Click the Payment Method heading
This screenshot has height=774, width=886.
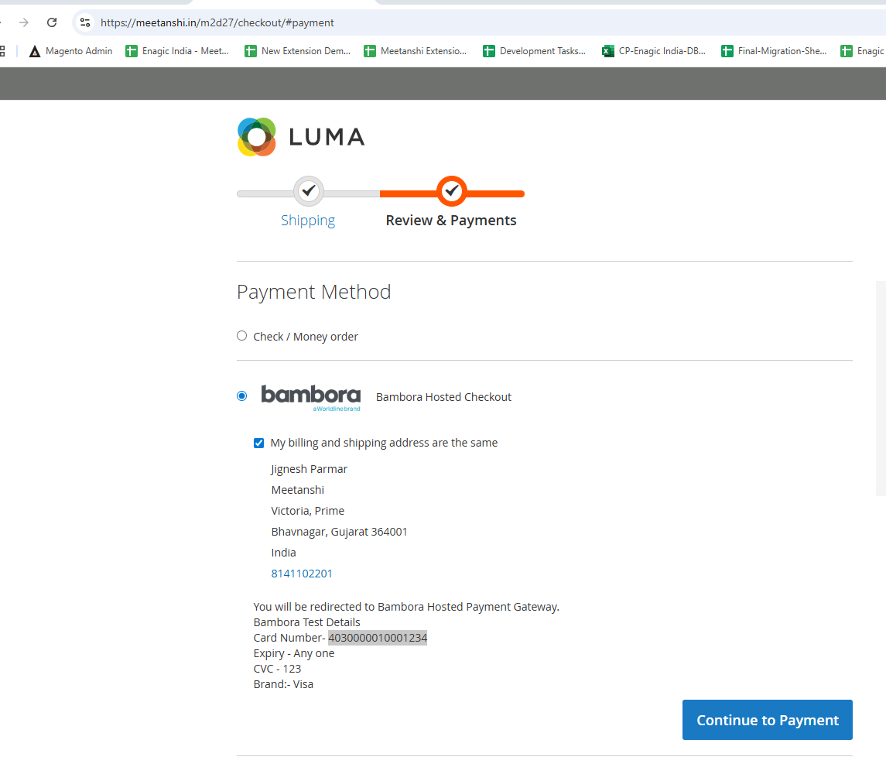[x=313, y=292]
